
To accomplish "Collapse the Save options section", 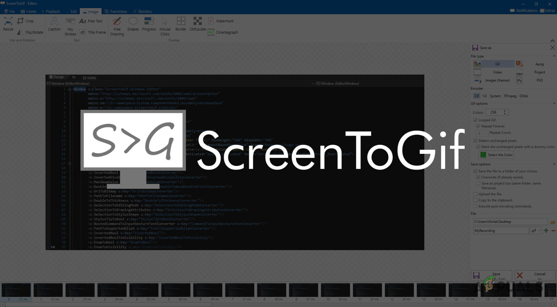I will tap(554, 164).
